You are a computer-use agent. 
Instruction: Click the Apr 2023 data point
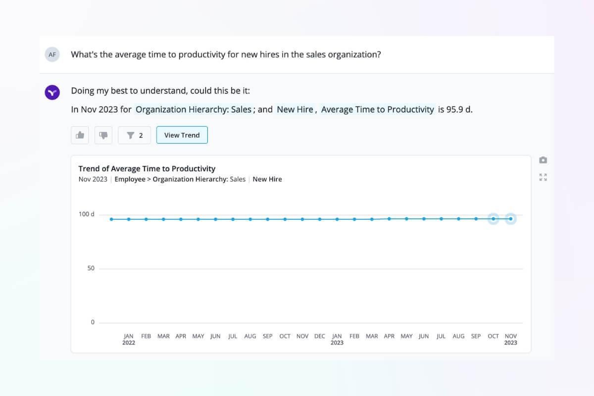[389, 219]
